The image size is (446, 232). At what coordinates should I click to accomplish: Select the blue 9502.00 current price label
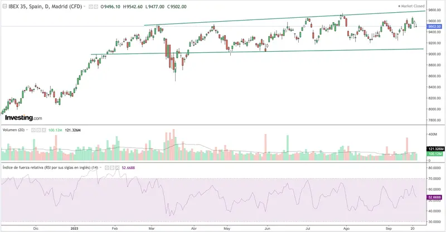435,26
